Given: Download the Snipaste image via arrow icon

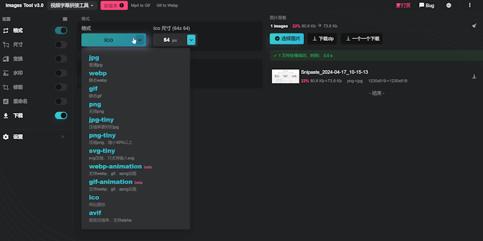Looking at the screenshot, I should click(x=474, y=77).
